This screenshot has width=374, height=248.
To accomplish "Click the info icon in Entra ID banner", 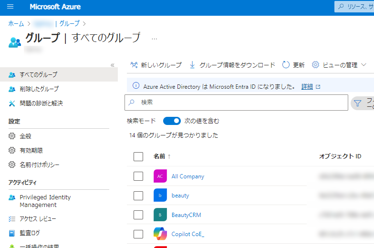I will [136, 86].
